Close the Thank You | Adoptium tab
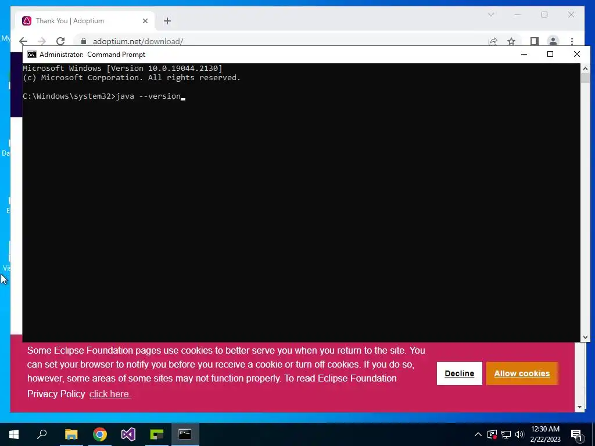595x446 pixels. [145, 21]
